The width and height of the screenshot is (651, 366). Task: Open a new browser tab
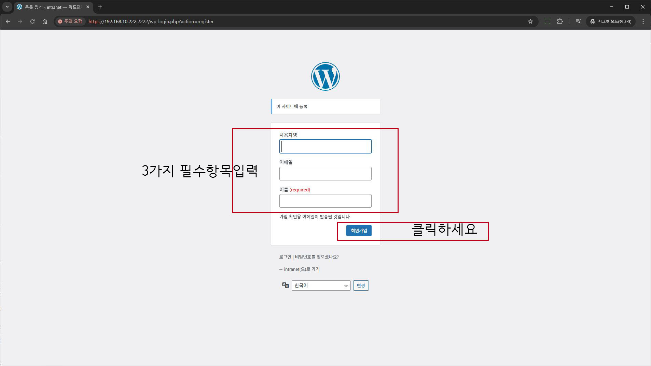click(100, 7)
